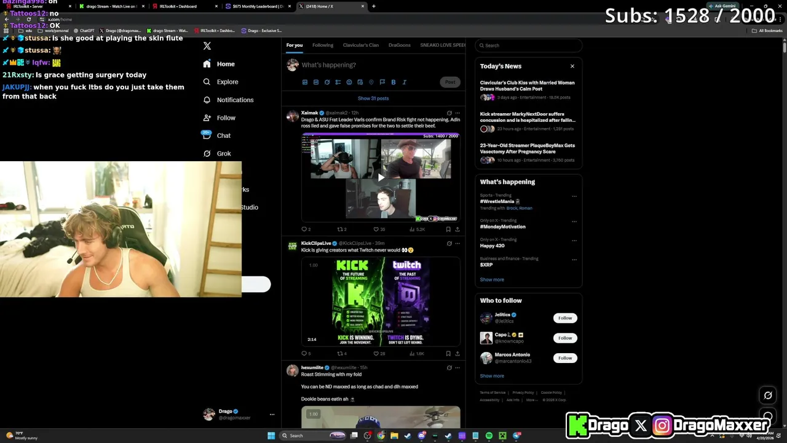Add a location tag in composer
Viewport: 787px width, 443px height.
[371, 82]
